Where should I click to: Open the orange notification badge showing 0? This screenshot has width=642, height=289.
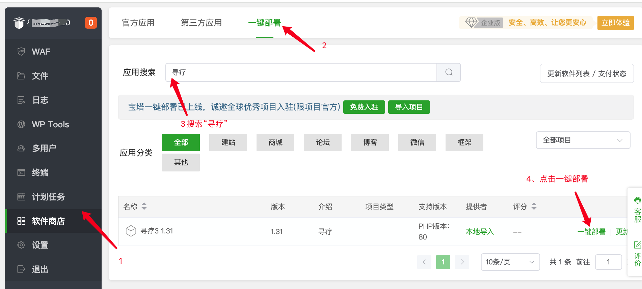click(x=91, y=23)
